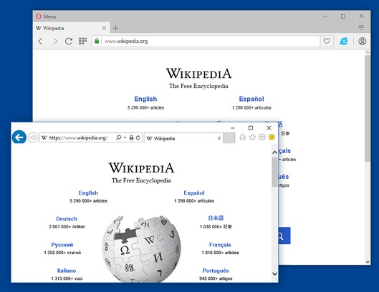Close the Wikipedia tab in Internet Explorer
379x292 pixels.
[x=219, y=138]
